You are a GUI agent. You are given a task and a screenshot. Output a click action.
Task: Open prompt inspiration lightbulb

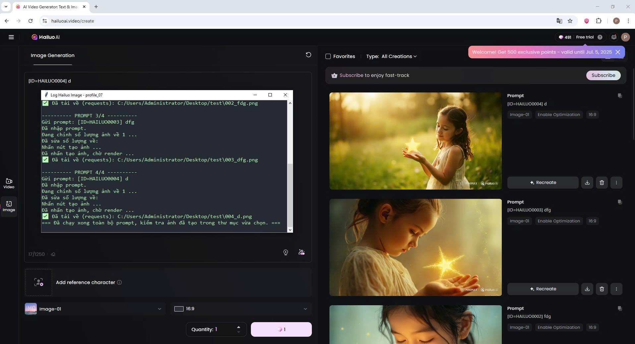(286, 253)
